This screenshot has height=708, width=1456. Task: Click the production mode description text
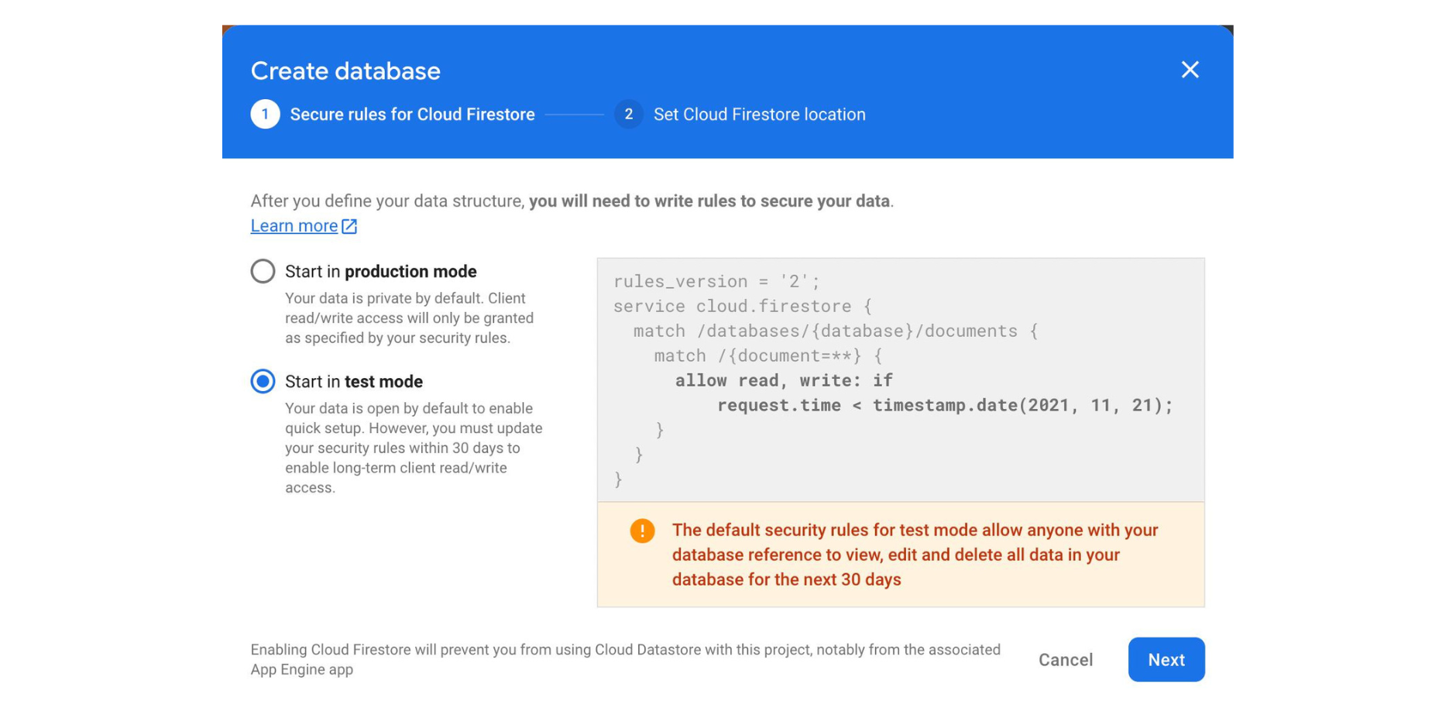409,318
